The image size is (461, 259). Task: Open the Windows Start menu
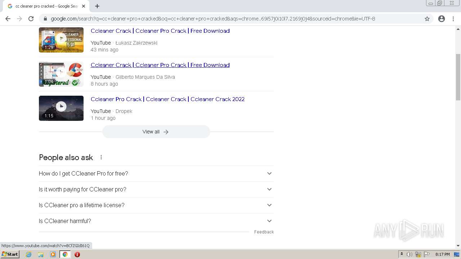point(10,254)
